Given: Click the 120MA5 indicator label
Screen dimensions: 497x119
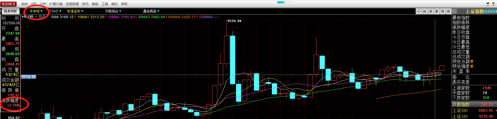Looking at the screenshot, I should tap(206, 17).
